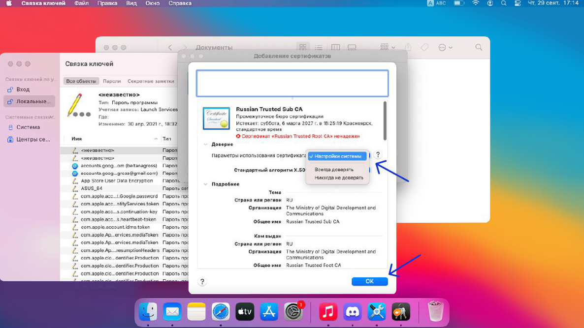The height and width of the screenshot is (328, 584).
Task: Sort by Тип column header
Action: 167,139
